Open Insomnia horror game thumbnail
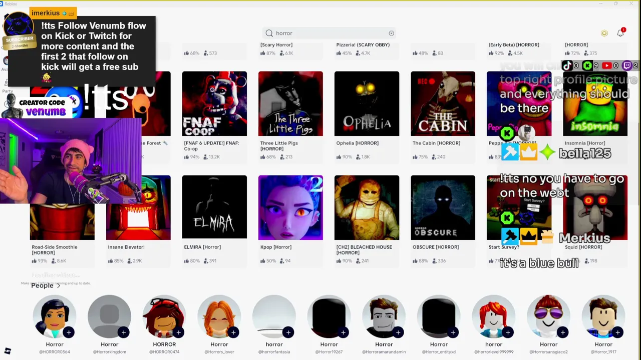This screenshot has width=641, height=360. [595, 103]
